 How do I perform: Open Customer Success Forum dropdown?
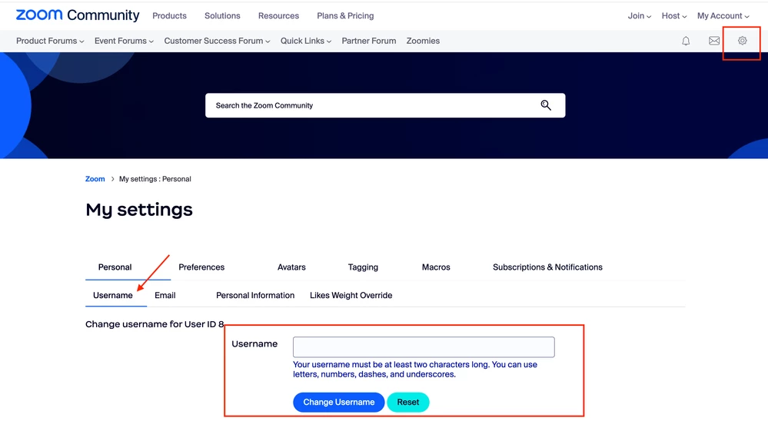click(x=217, y=41)
